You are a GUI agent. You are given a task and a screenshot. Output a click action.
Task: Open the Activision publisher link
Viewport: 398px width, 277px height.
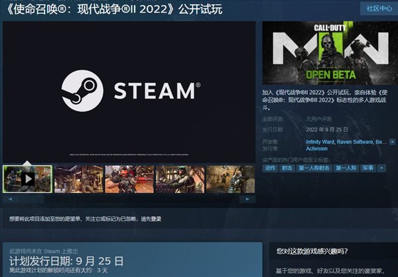pos(317,148)
